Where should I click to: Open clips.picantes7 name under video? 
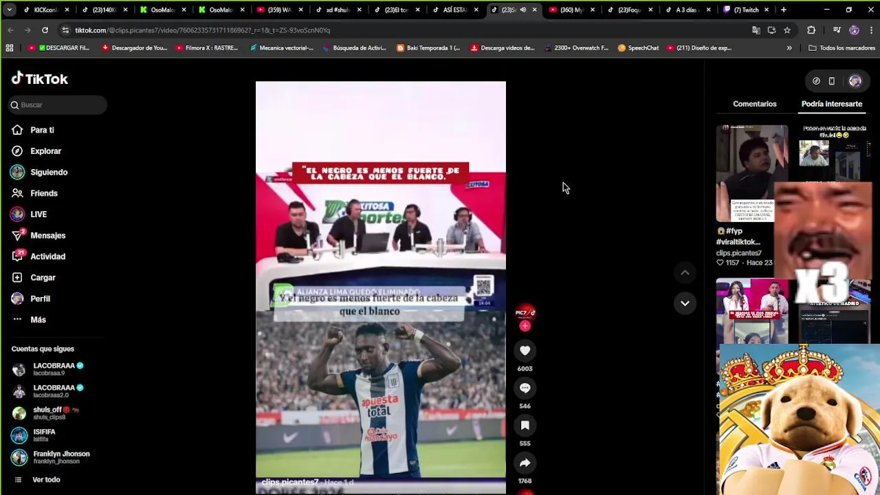[x=290, y=483]
